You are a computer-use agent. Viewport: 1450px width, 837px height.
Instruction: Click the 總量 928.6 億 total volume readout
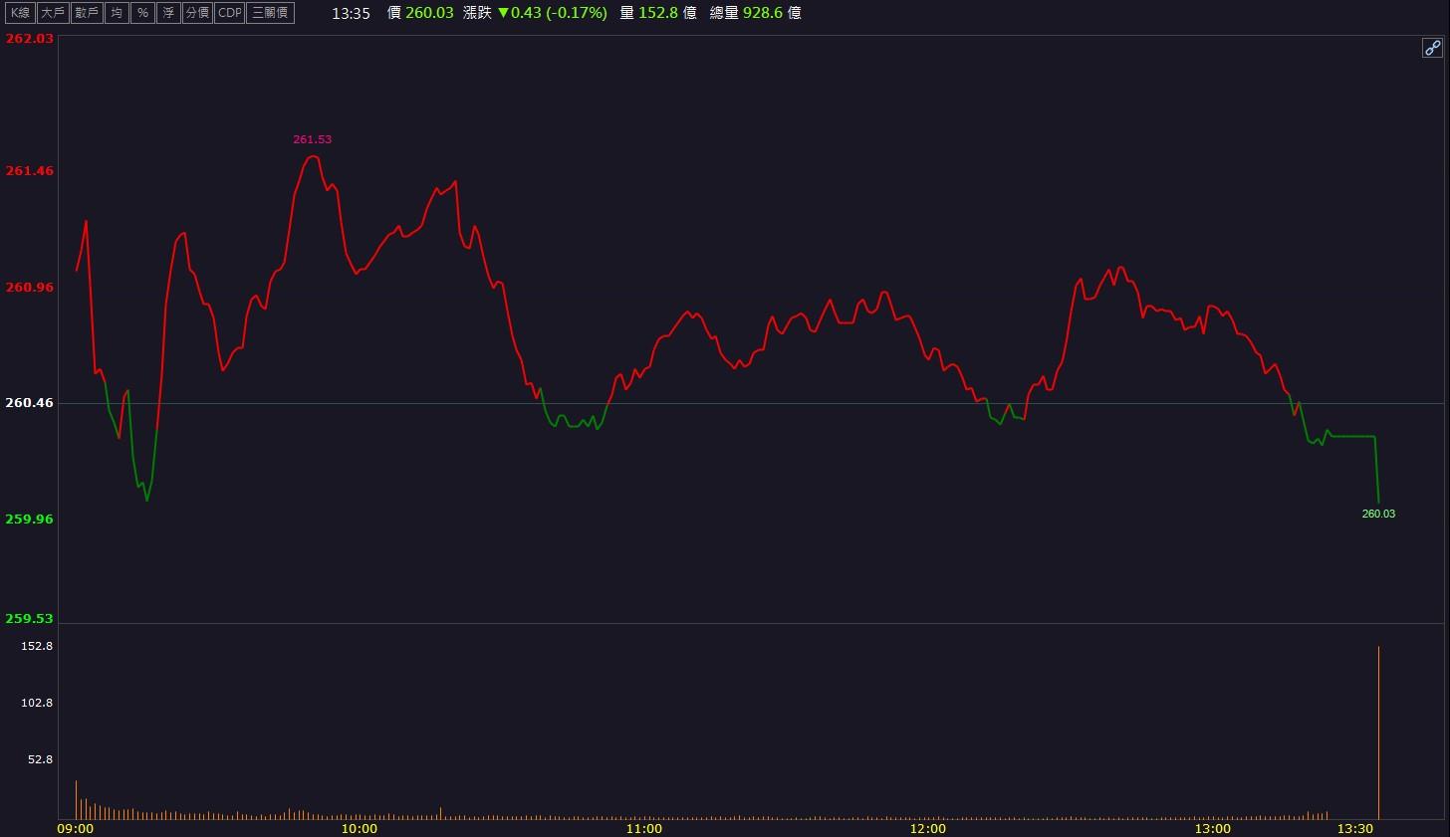[x=756, y=13]
